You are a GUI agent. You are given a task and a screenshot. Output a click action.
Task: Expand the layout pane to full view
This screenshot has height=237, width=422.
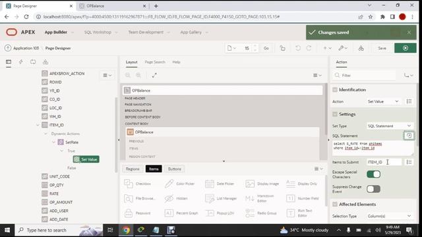[x=154, y=76]
